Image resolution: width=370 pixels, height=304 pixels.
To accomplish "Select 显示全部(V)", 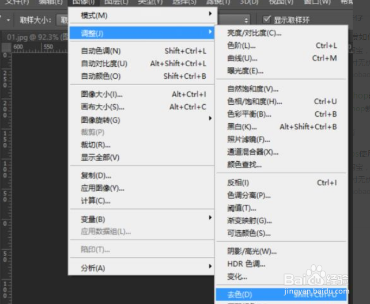I will coord(142,157).
